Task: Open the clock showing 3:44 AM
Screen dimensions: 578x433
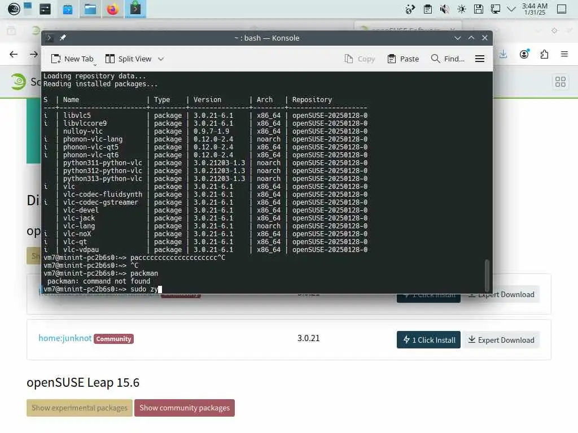Action: [x=535, y=9]
